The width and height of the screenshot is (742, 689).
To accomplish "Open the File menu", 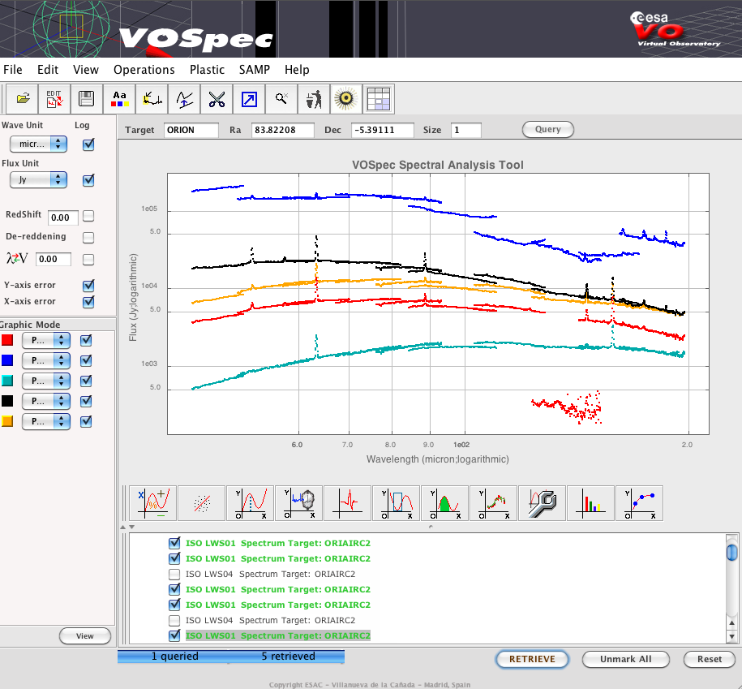I will tap(13, 70).
